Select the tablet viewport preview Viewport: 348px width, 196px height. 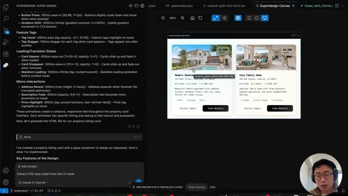[x=257, y=18]
